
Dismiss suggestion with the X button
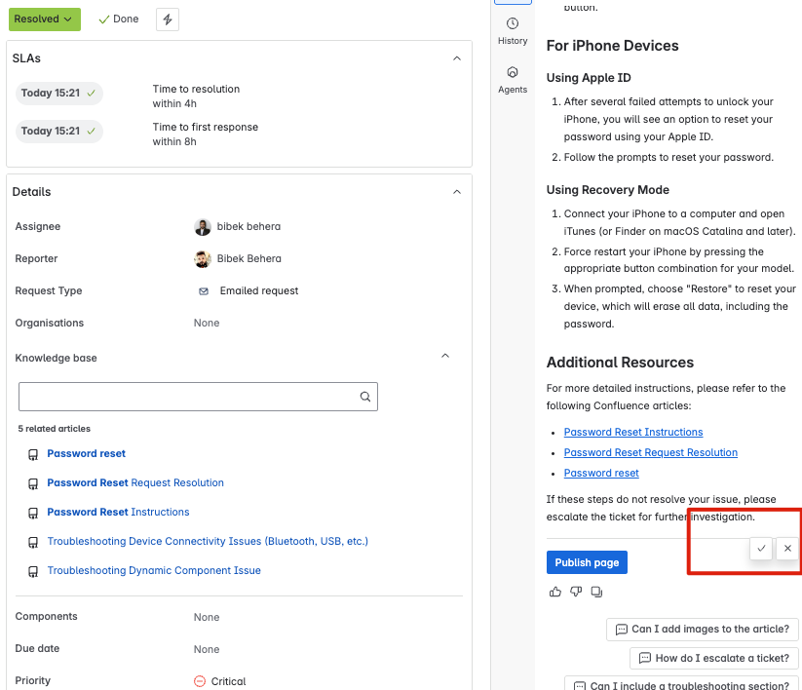pyautogui.click(x=787, y=549)
